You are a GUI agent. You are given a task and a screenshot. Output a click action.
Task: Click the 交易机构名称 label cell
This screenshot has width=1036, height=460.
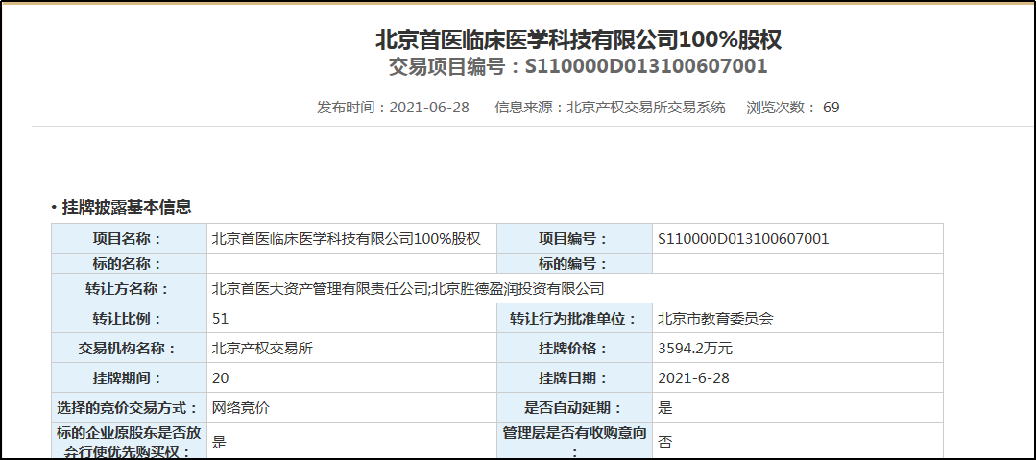point(128,349)
